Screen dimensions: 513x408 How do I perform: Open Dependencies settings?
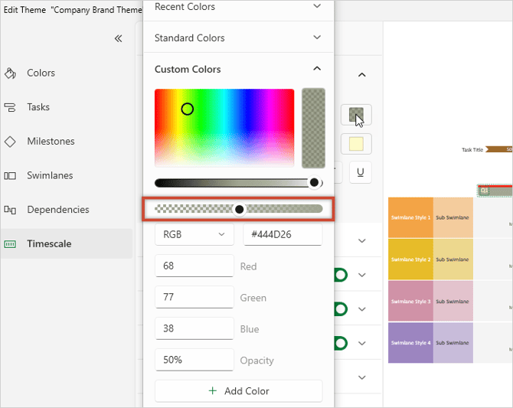click(57, 210)
